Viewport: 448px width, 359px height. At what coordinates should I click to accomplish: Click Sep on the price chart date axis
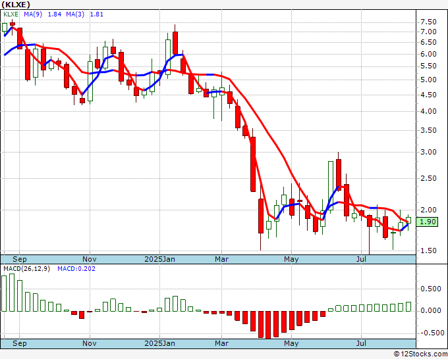point(19,259)
